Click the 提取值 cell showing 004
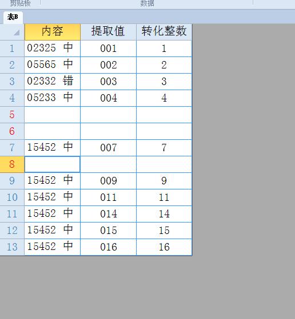Viewport: 295px width, 319px height. (108, 98)
